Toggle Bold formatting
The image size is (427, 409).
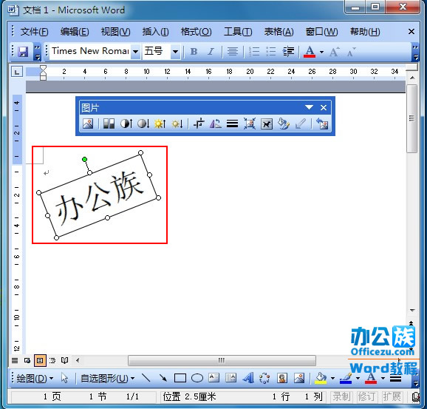194,51
